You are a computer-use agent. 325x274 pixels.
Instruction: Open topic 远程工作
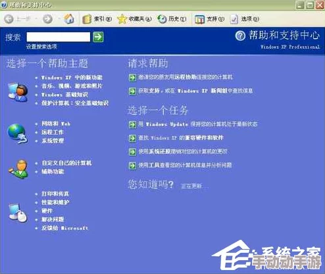pyautogui.click(x=53, y=132)
